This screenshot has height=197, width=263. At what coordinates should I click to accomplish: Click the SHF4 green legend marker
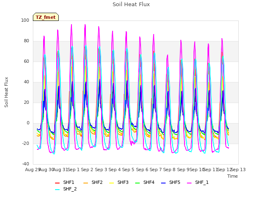coord(137,183)
